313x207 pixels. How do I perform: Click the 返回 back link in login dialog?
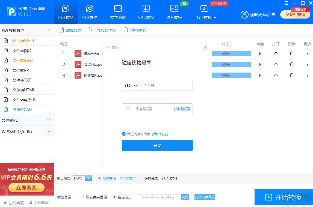point(113,47)
